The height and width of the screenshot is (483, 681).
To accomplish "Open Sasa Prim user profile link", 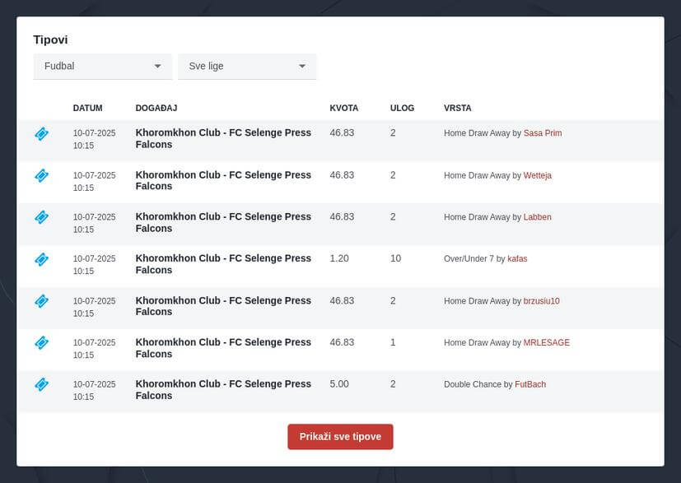I will pyautogui.click(x=543, y=133).
